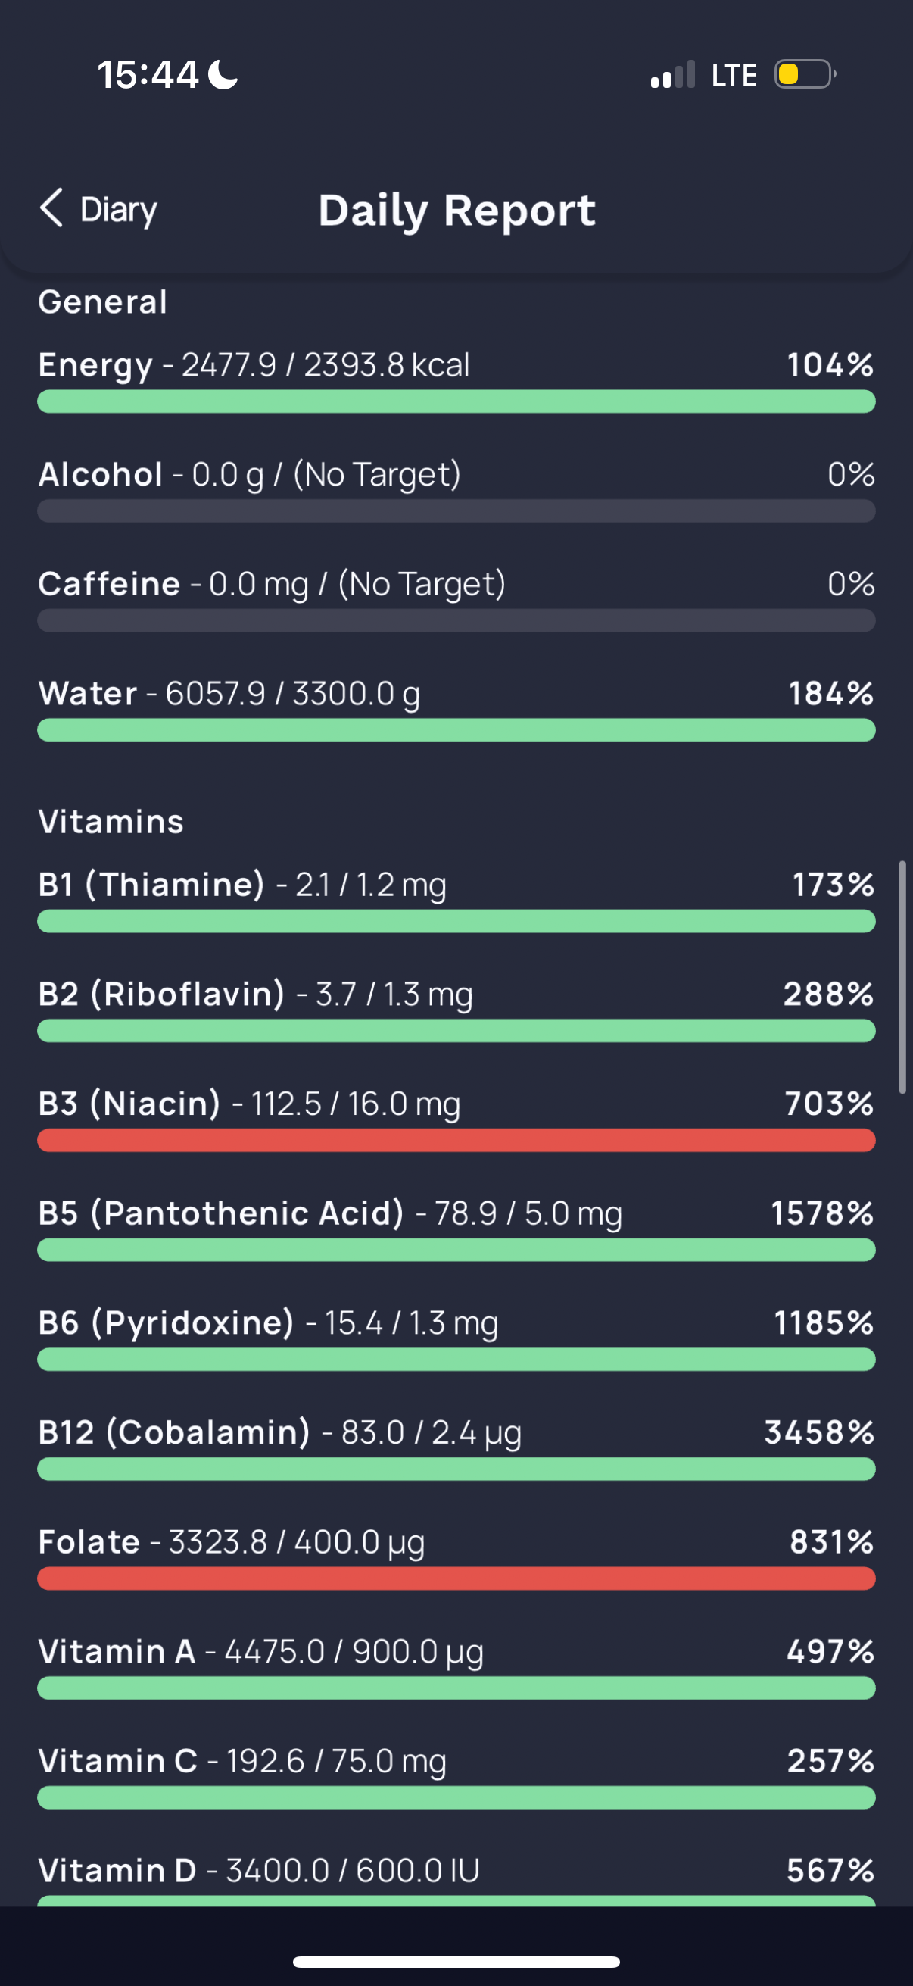Tap the page scrollbar indicator
The height and width of the screenshot is (1986, 913).
click(902, 977)
